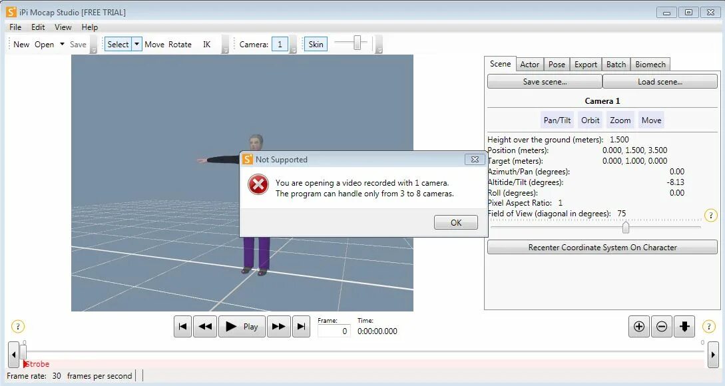Toggle the Select tool mode

(118, 45)
